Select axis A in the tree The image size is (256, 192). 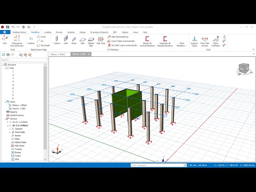(x=13, y=85)
